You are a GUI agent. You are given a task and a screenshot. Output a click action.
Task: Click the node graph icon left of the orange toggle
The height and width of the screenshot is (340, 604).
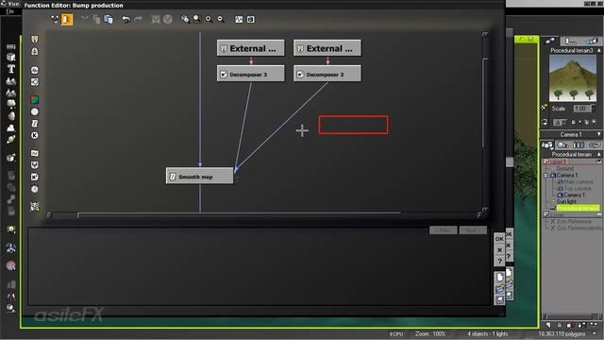(x=55, y=19)
